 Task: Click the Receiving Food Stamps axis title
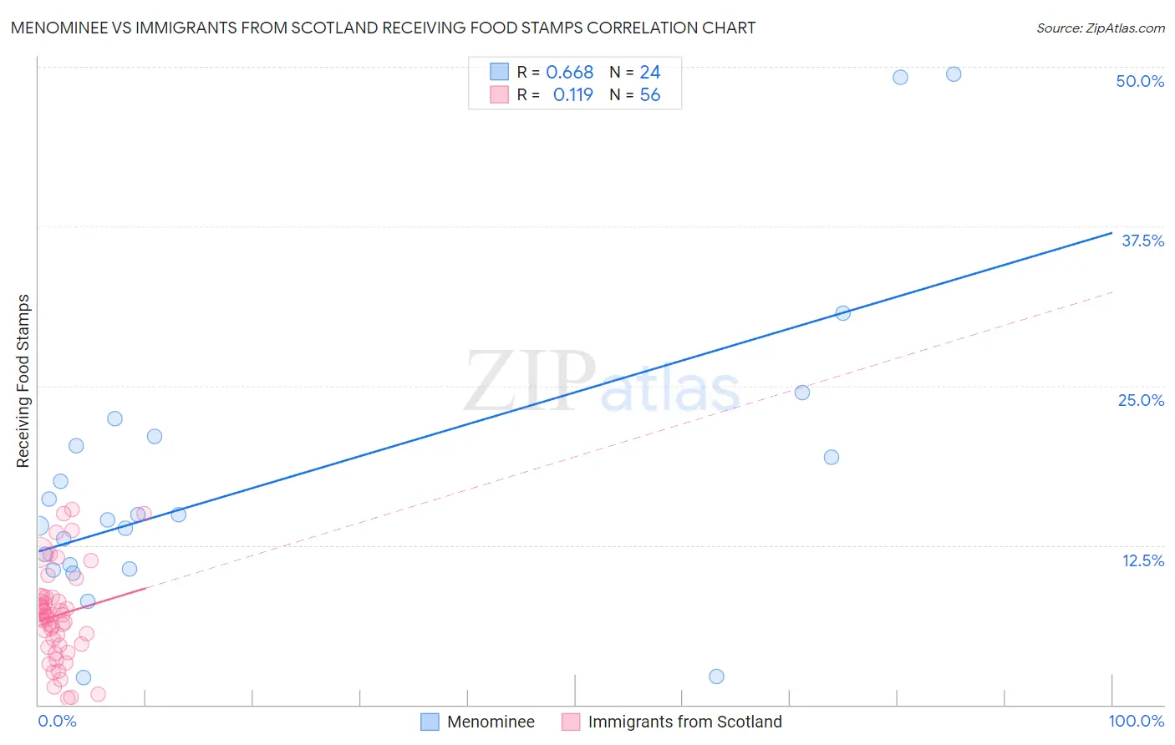tap(23, 381)
